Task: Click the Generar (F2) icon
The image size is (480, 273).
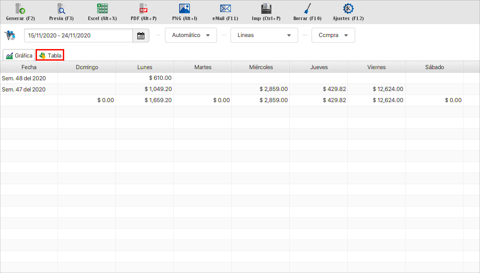Action: click(20, 9)
